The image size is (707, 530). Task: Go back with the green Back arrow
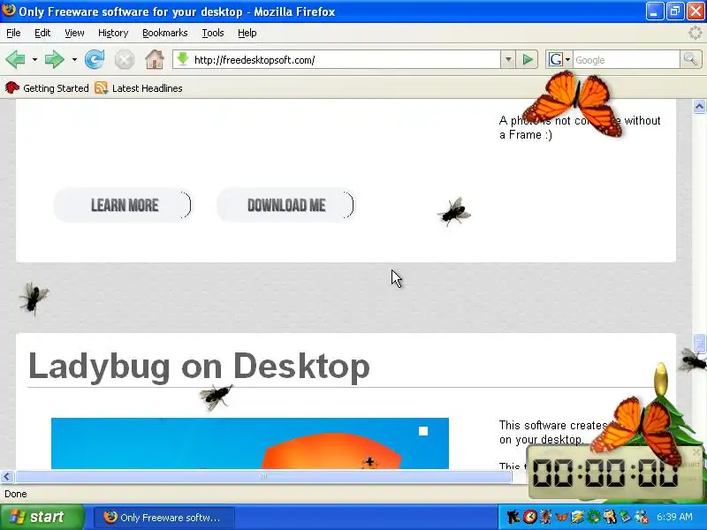[15, 59]
